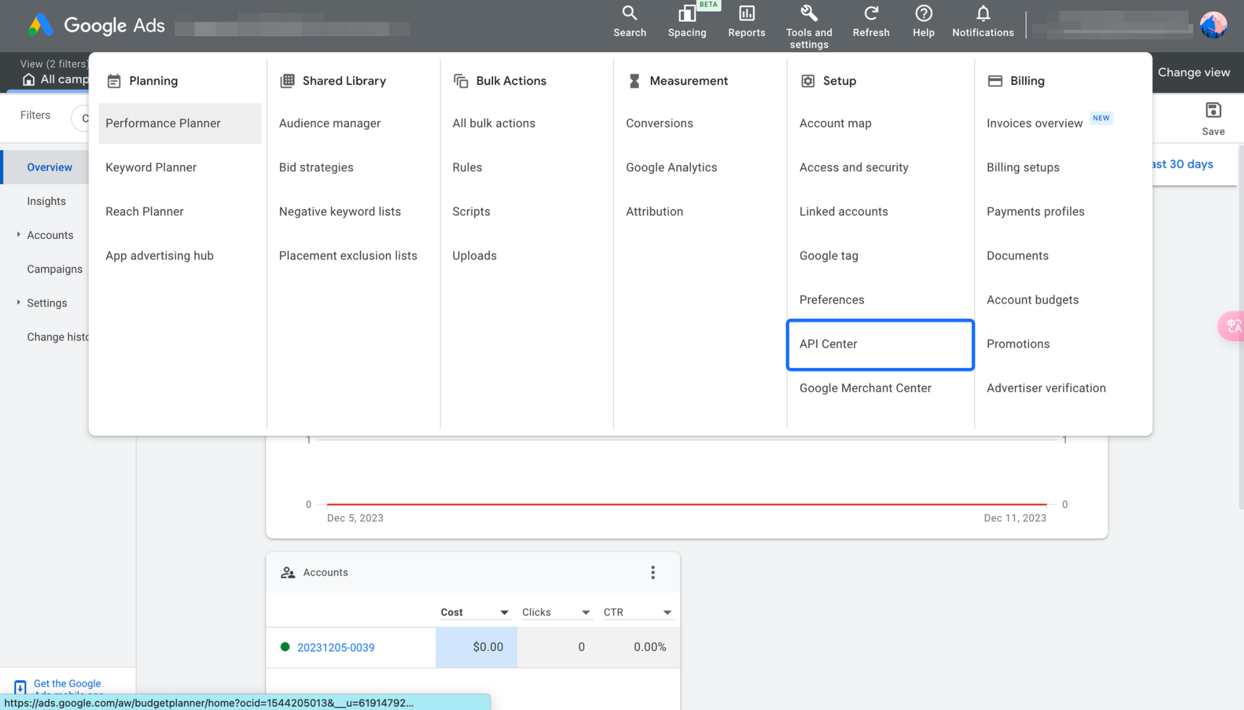Click the Billing card icon
The width and height of the screenshot is (1244, 710).
995,81
